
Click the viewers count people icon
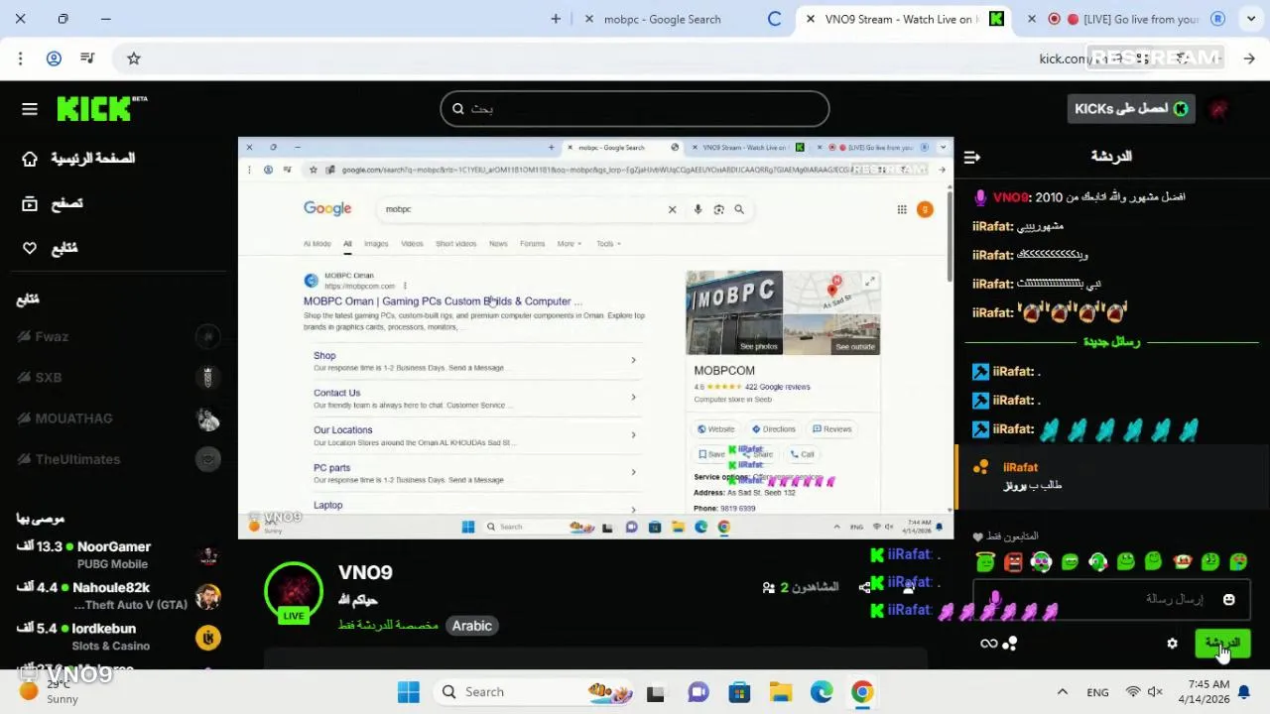pyautogui.click(x=769, y=587)
